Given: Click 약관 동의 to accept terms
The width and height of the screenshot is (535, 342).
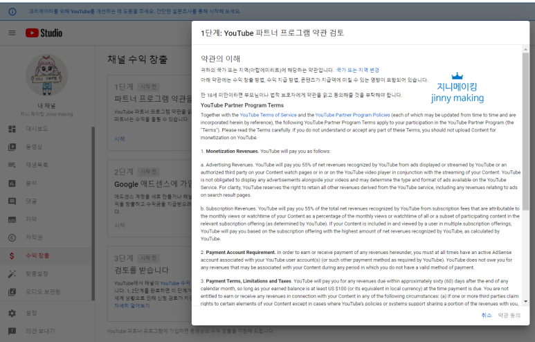Looking at the screenshot, I should (x=509, y=315).
